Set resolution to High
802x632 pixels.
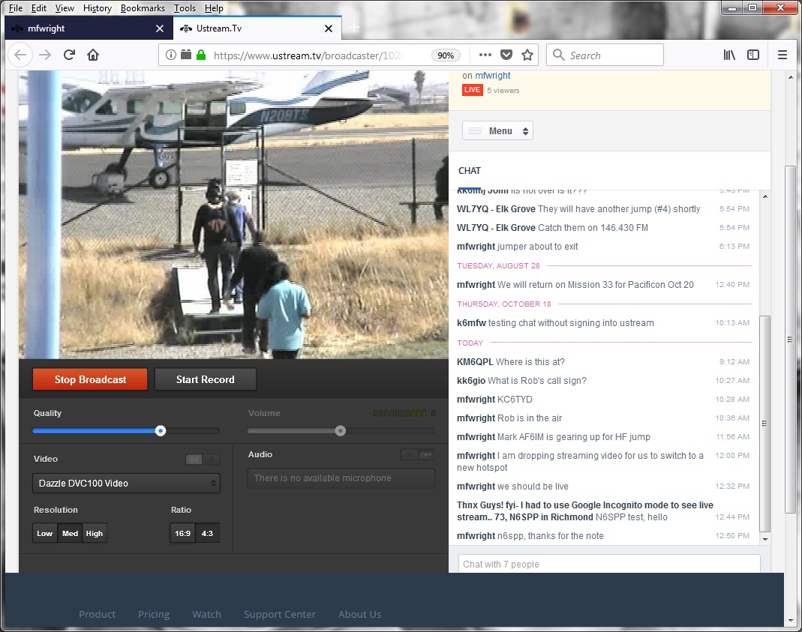(x=95, y=533)
